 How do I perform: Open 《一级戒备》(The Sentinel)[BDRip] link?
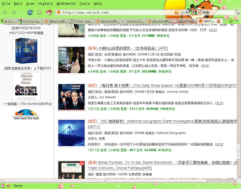click(27, 104)
